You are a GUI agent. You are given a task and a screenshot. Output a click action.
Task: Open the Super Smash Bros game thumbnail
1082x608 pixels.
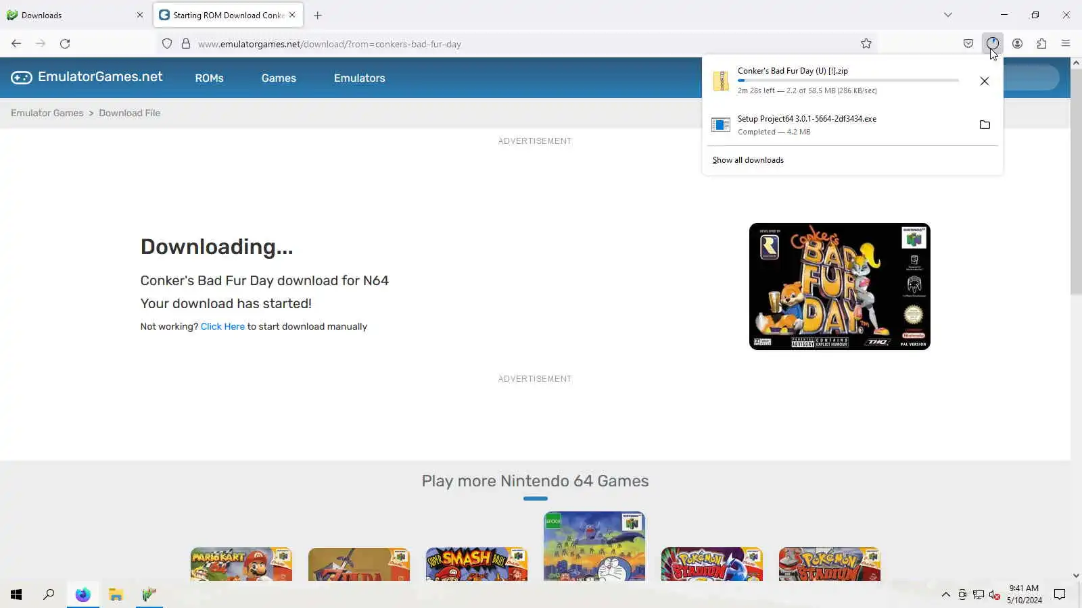(477, 564)
